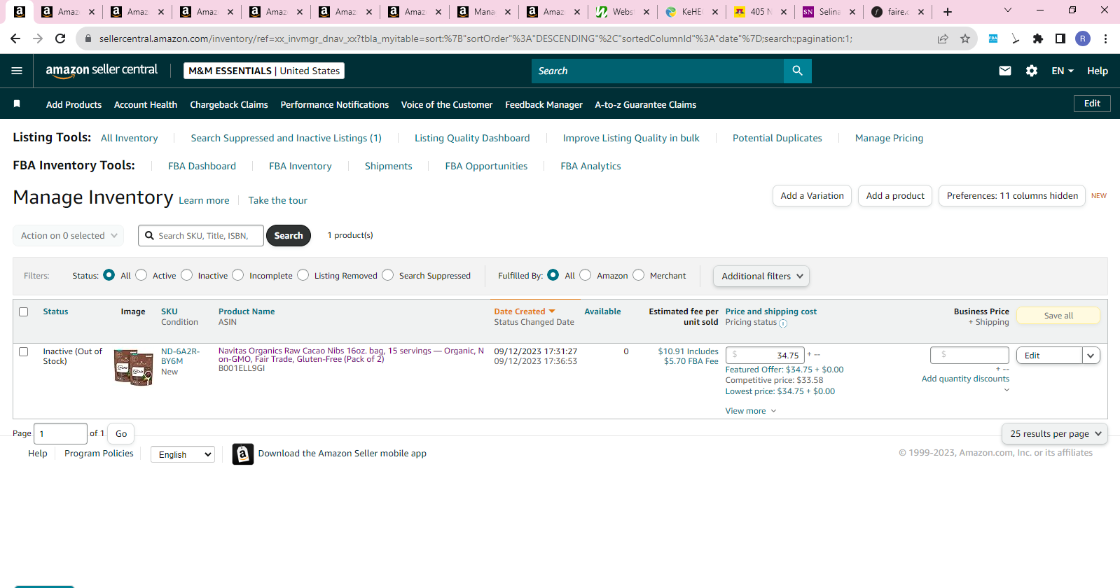Screen dimensions: 1120x588
Task: Toggle the browser side panel
Action: 1060,38
